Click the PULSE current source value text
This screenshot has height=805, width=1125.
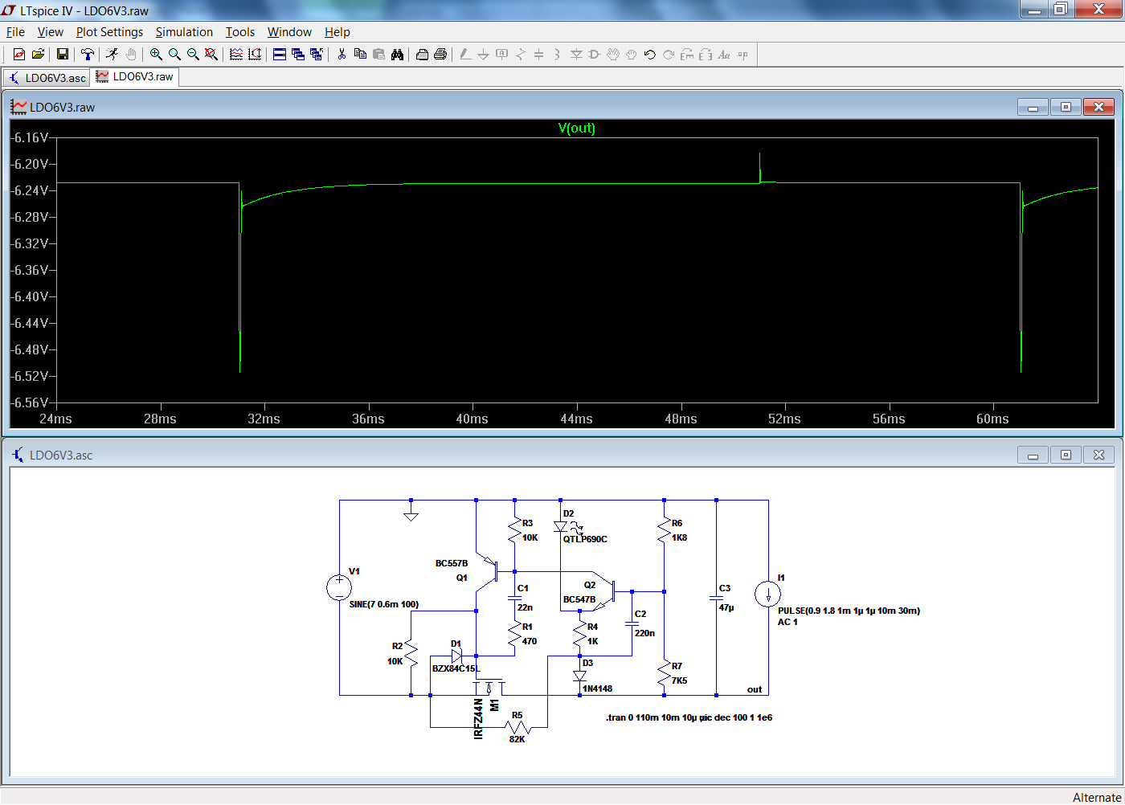[849, 611]
